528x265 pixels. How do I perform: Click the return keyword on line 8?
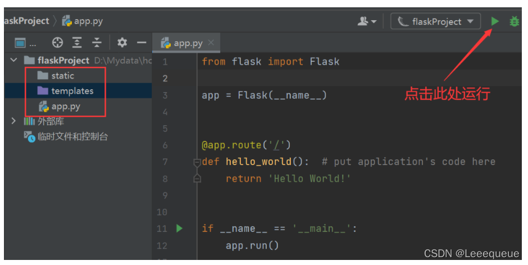coord(243,179)
